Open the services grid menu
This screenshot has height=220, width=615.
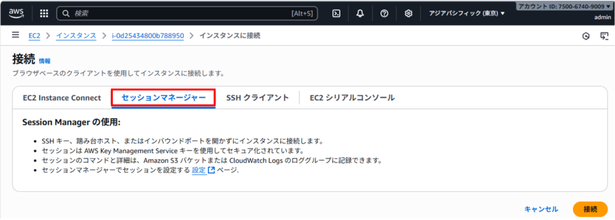coord(44,13)
